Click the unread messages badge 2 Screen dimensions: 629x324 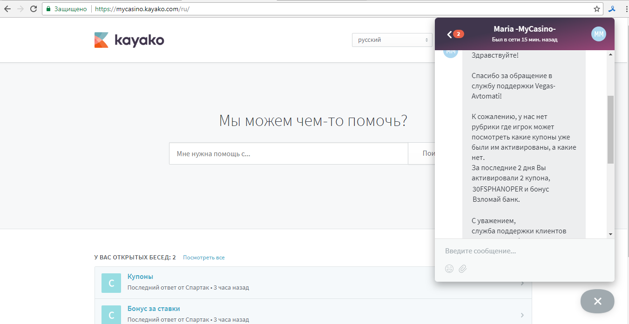458,34
